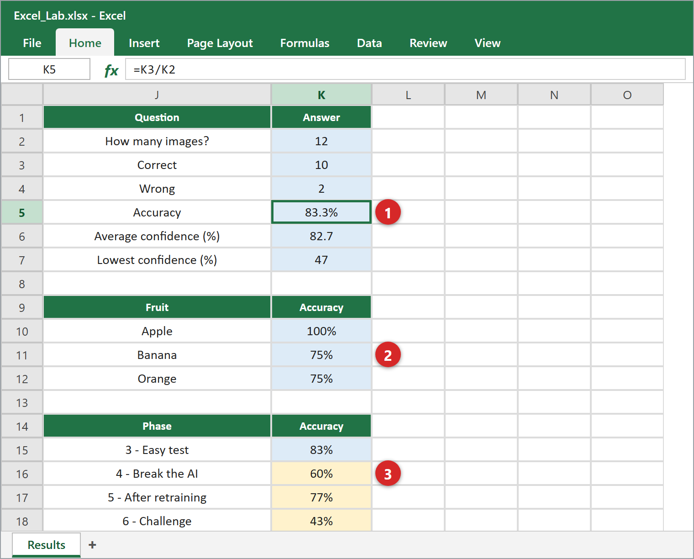Click the 'Average confidence (%)' cell
Viewport: 694px width, 559px height.
pyautogui.click(x=157, y=236)
